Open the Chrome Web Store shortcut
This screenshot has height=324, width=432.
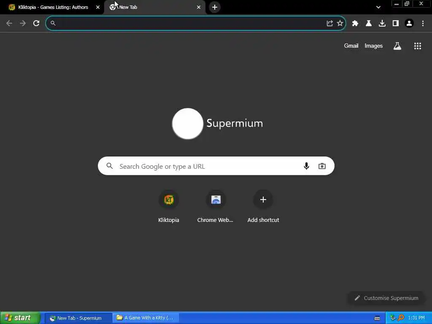(216, 207)
